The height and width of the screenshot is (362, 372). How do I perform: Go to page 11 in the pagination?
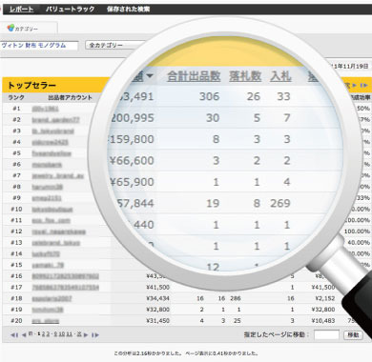pos(70,333)
